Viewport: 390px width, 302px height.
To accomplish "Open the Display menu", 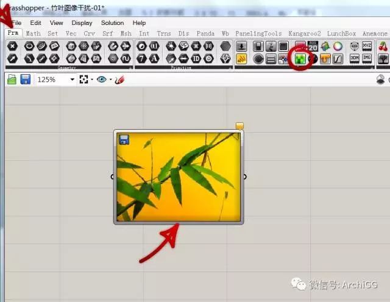I will point(82,23).
